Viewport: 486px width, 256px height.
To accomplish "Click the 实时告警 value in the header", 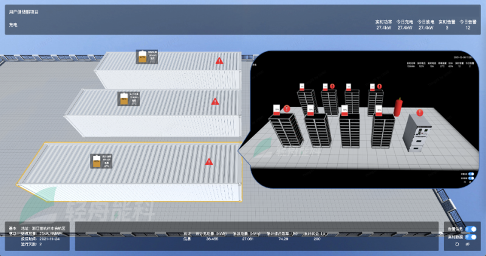I will pyautogui.click(x=447, y=27).
